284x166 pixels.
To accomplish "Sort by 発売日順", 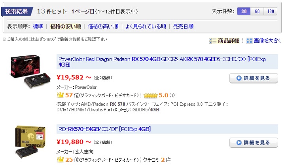I will point(183,27).
